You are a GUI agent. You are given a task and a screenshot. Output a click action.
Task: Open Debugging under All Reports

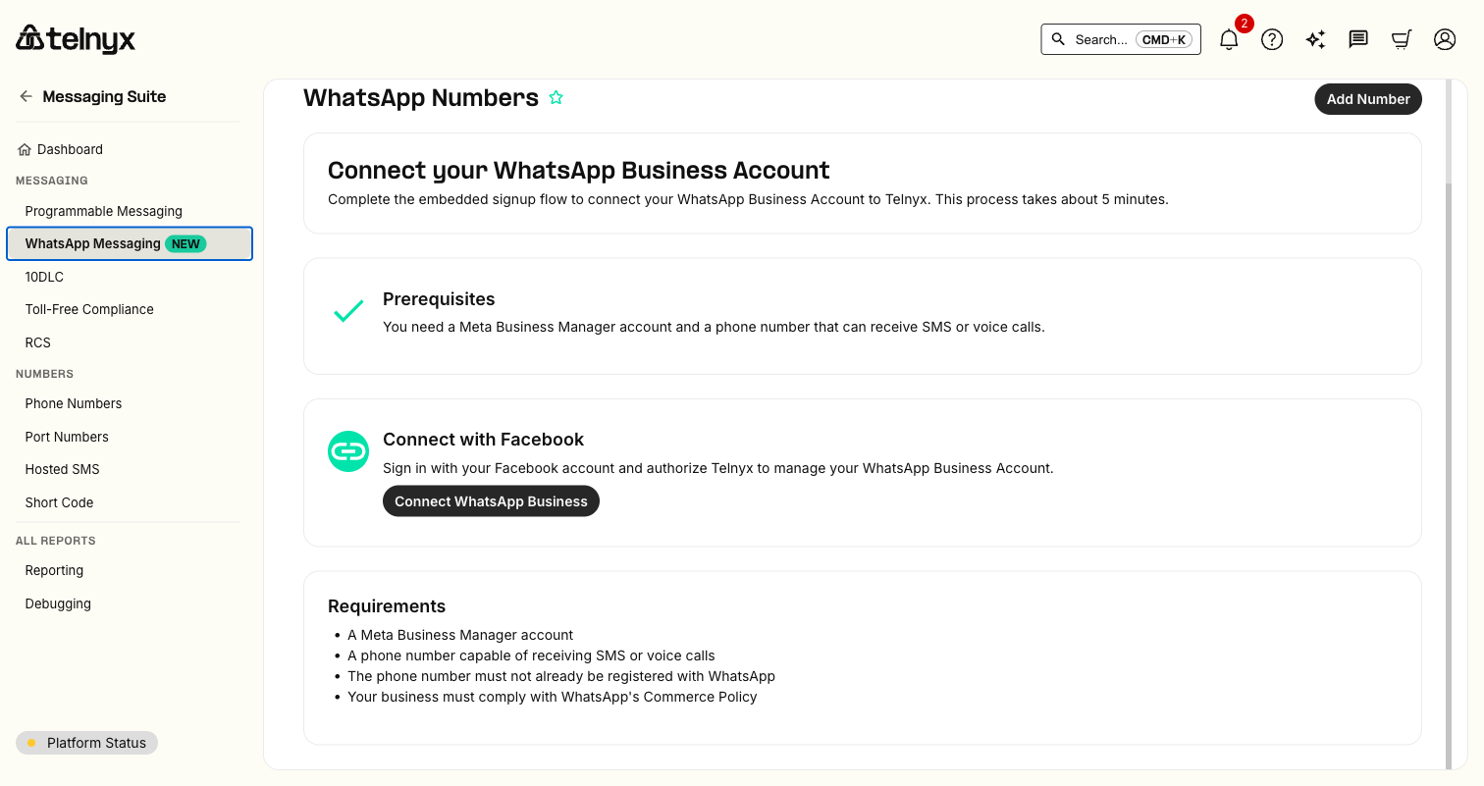[x=58, y=603]
